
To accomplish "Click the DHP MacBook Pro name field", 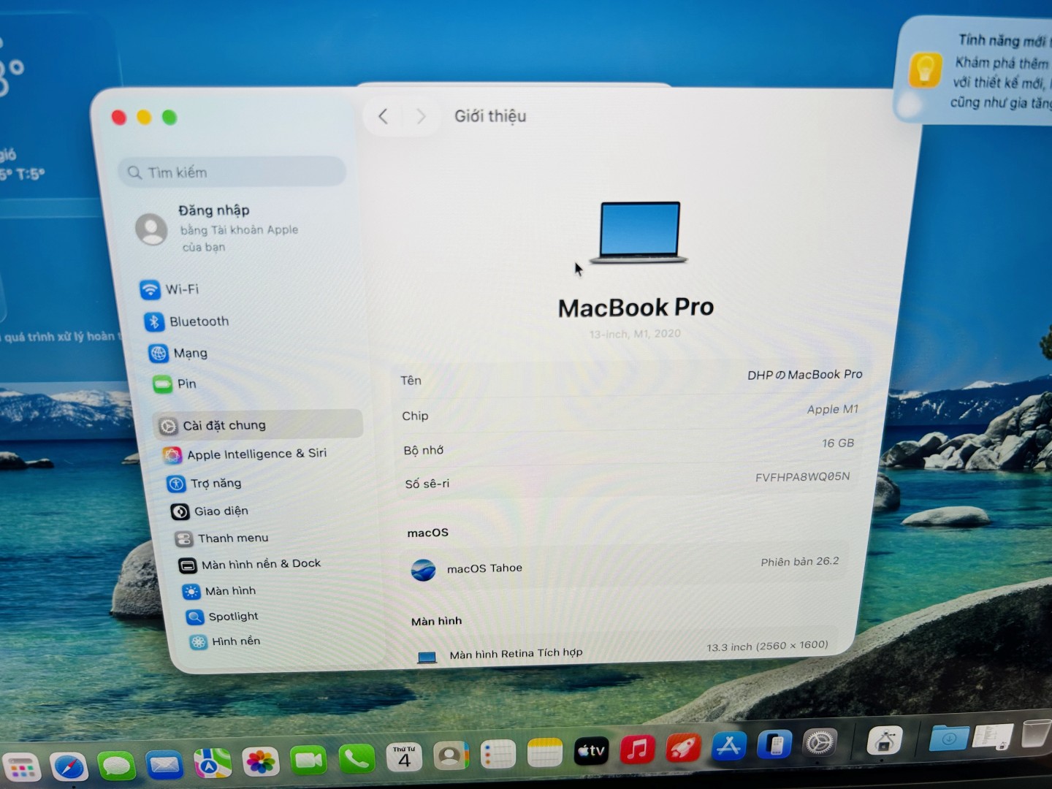I will click(x=804, y=375).
